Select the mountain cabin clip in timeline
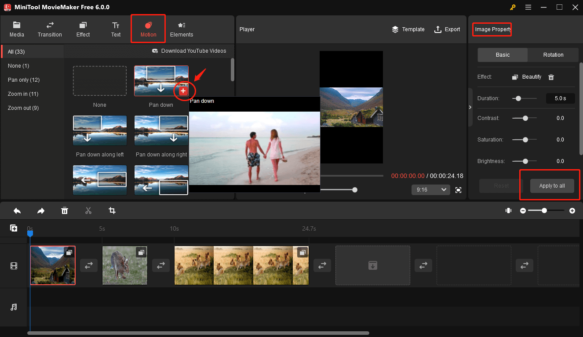Image resolution: width=583 pixels, height=337 pixels. [53, 265]
